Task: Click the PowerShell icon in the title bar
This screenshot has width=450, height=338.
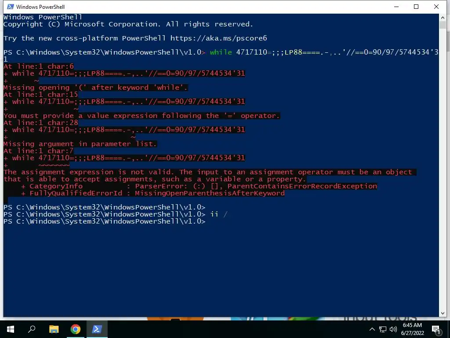Action: [11, 7]
